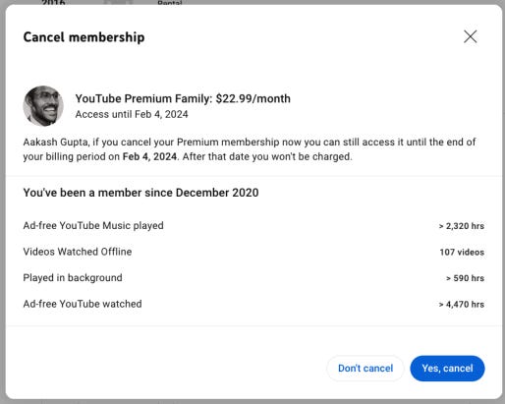505x404 pixels.
Task: Click the bold Feb 4, 2024 date in paragraph
Action: click(149, 156)
